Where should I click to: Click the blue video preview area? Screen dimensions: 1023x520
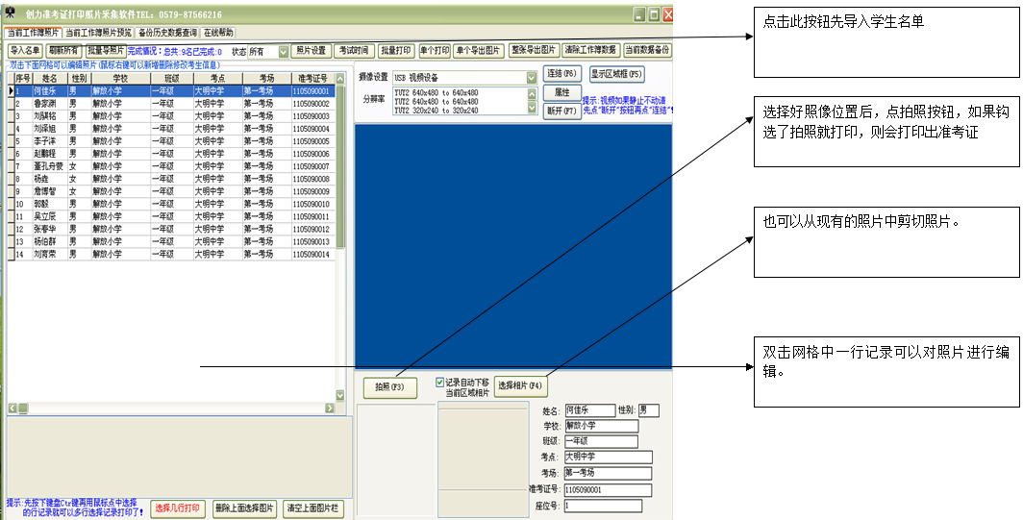(512, 246)
